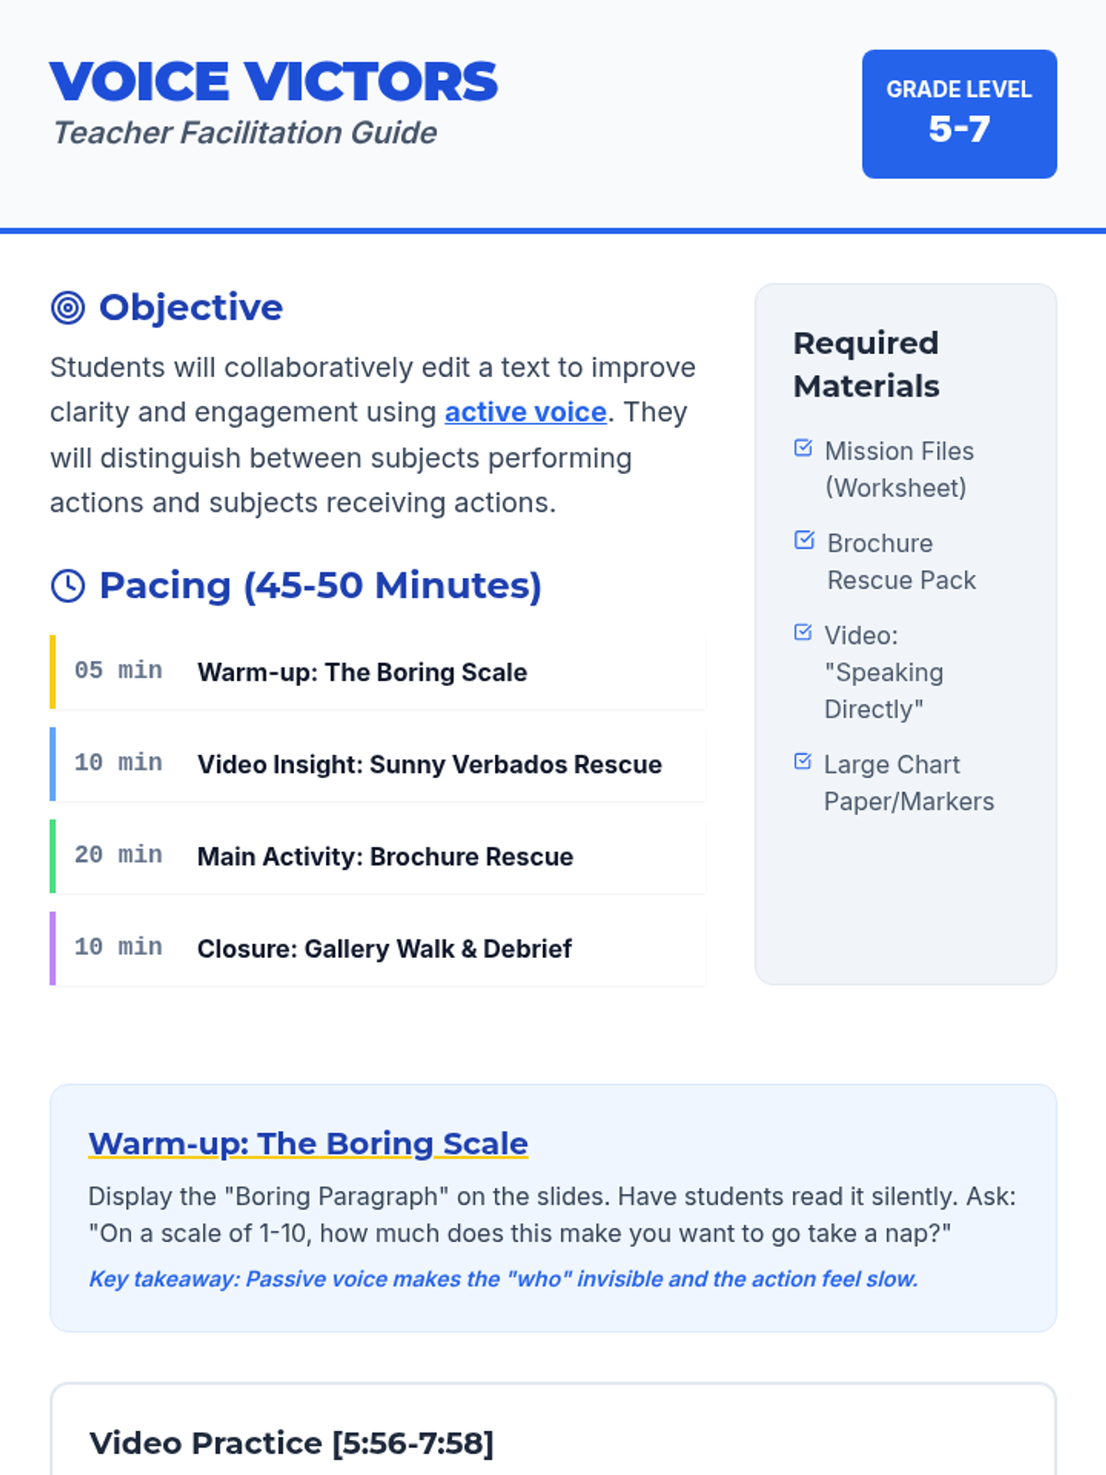Click the target icon beside Objective

[67, 308]
